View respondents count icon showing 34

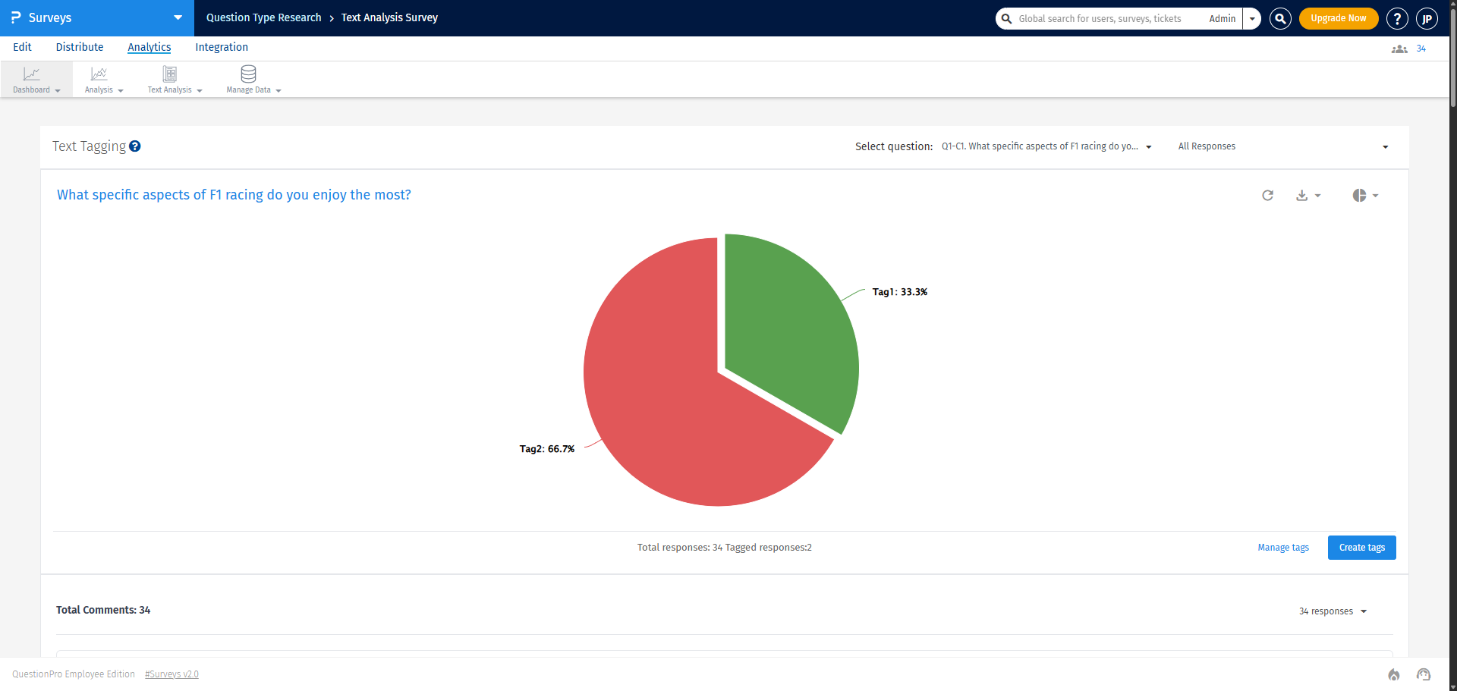[x=1399, y=48]
